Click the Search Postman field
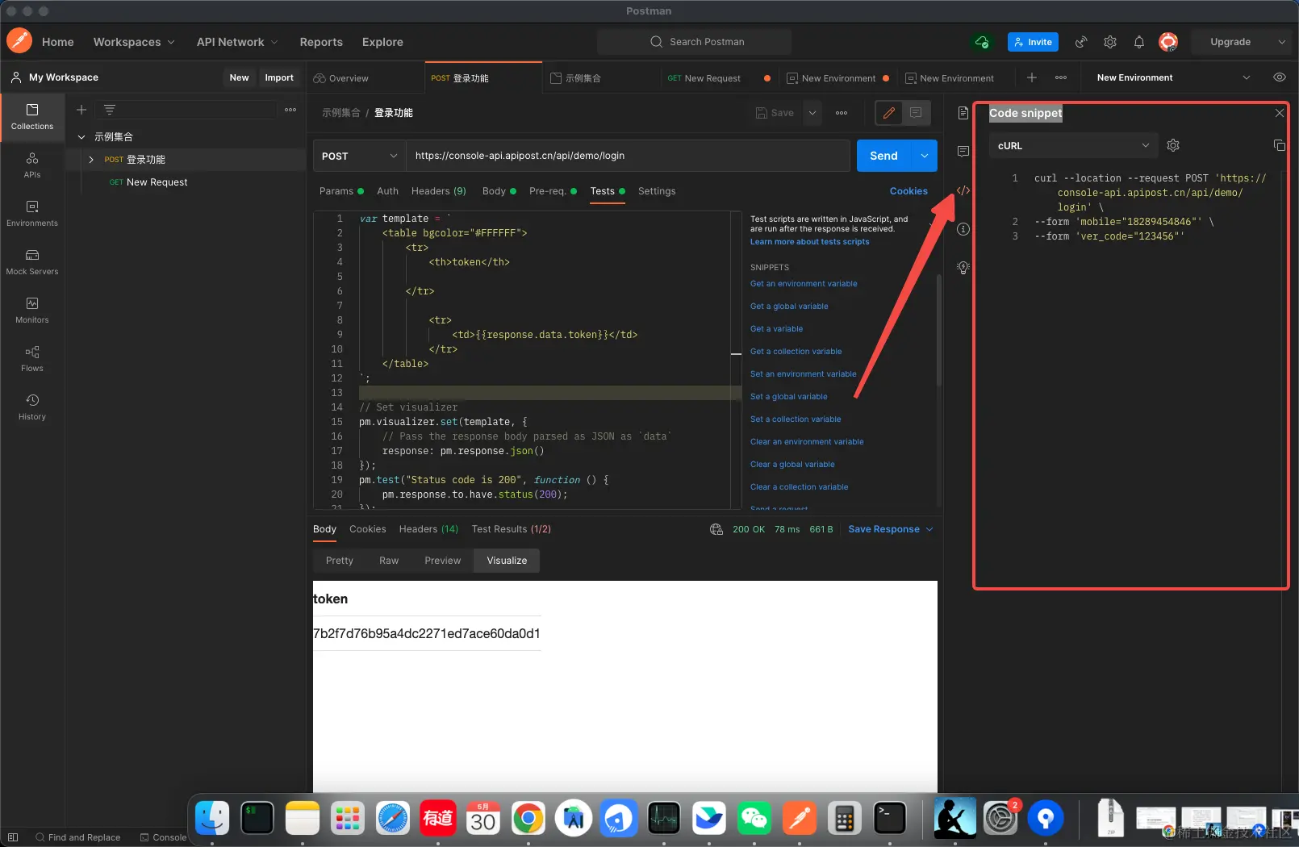Screen dimensions: 1299x847 pos(694,42)
